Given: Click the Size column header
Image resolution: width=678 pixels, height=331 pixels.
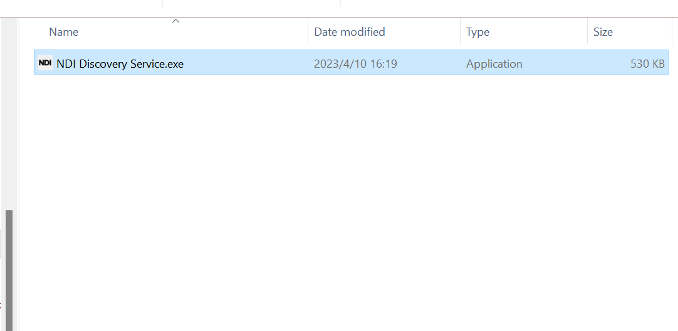Looking at the screenshot, I should coord(603,32).
